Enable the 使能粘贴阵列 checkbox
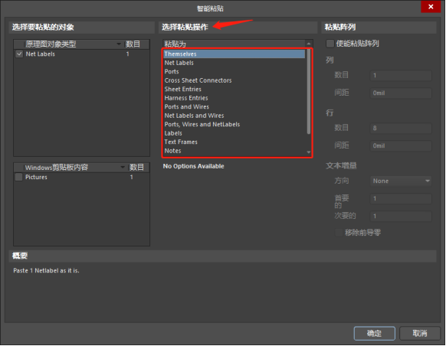The width and height of the screenshot is (446, 346). (330, 44)
